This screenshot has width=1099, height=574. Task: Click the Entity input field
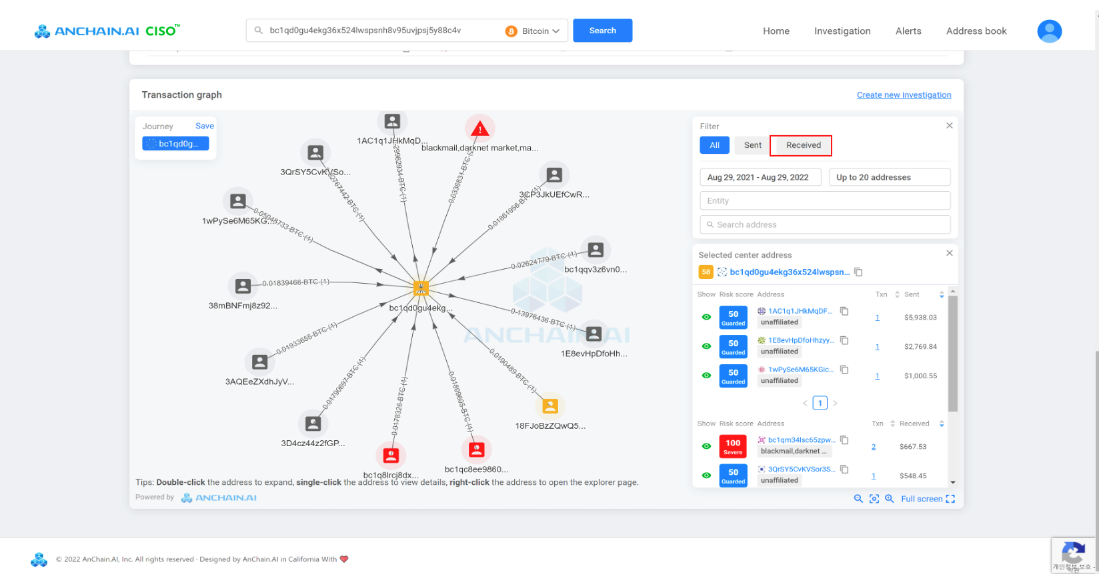tap(825, 200)
